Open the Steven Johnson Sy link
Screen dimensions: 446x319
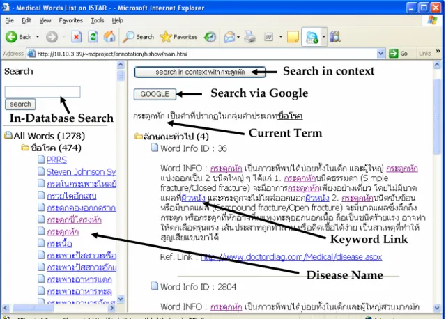pyautogui.click(x=82, y=172)
